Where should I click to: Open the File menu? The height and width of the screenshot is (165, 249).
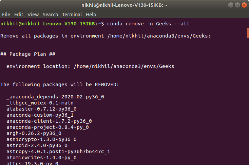click(6, 15)
